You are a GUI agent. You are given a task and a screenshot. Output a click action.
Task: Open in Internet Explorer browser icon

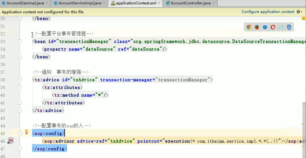coord(281,27)
